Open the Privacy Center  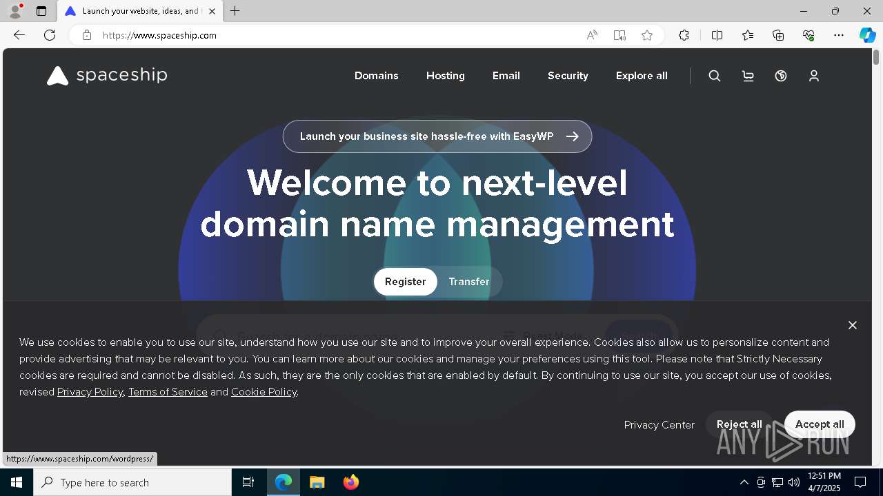coord(659,424)
